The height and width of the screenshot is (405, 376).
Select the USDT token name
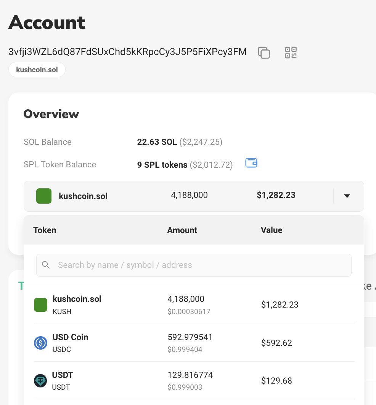point(63,375)
